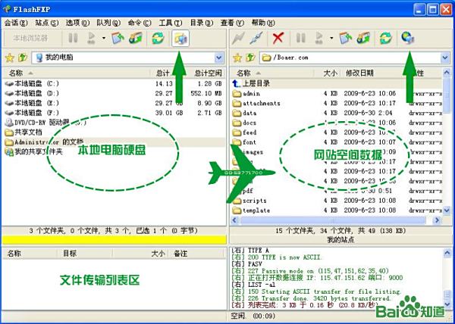Viewport: 455px width, 324px height.
Task: Open the 队列 menu
Action: (108, 23)
